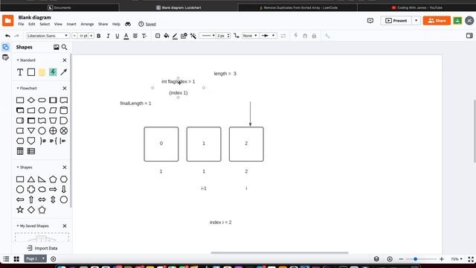This screenshot has width=476, height=268.
Task: Open the Help menu
Action: (x=116, y=24)
